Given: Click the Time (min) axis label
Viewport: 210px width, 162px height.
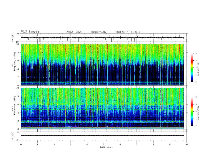Looking at the screenshot, I should pos(106,147).
